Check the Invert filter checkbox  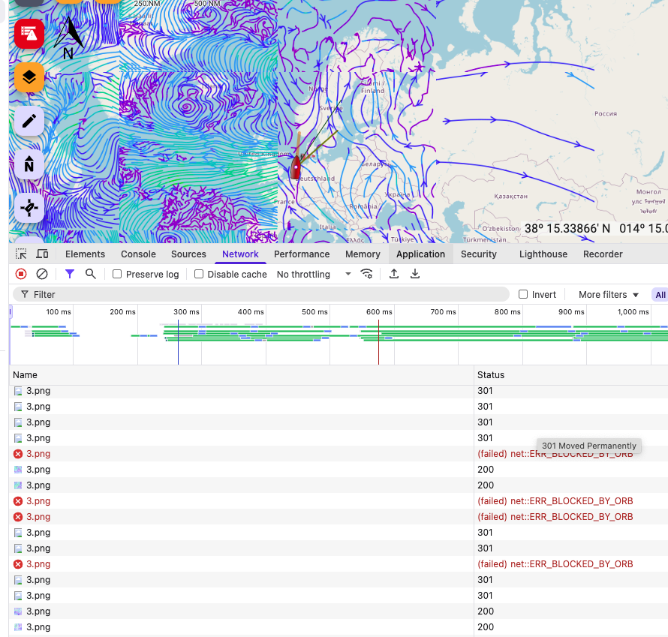pyautogui.click(x=523, y=294)
